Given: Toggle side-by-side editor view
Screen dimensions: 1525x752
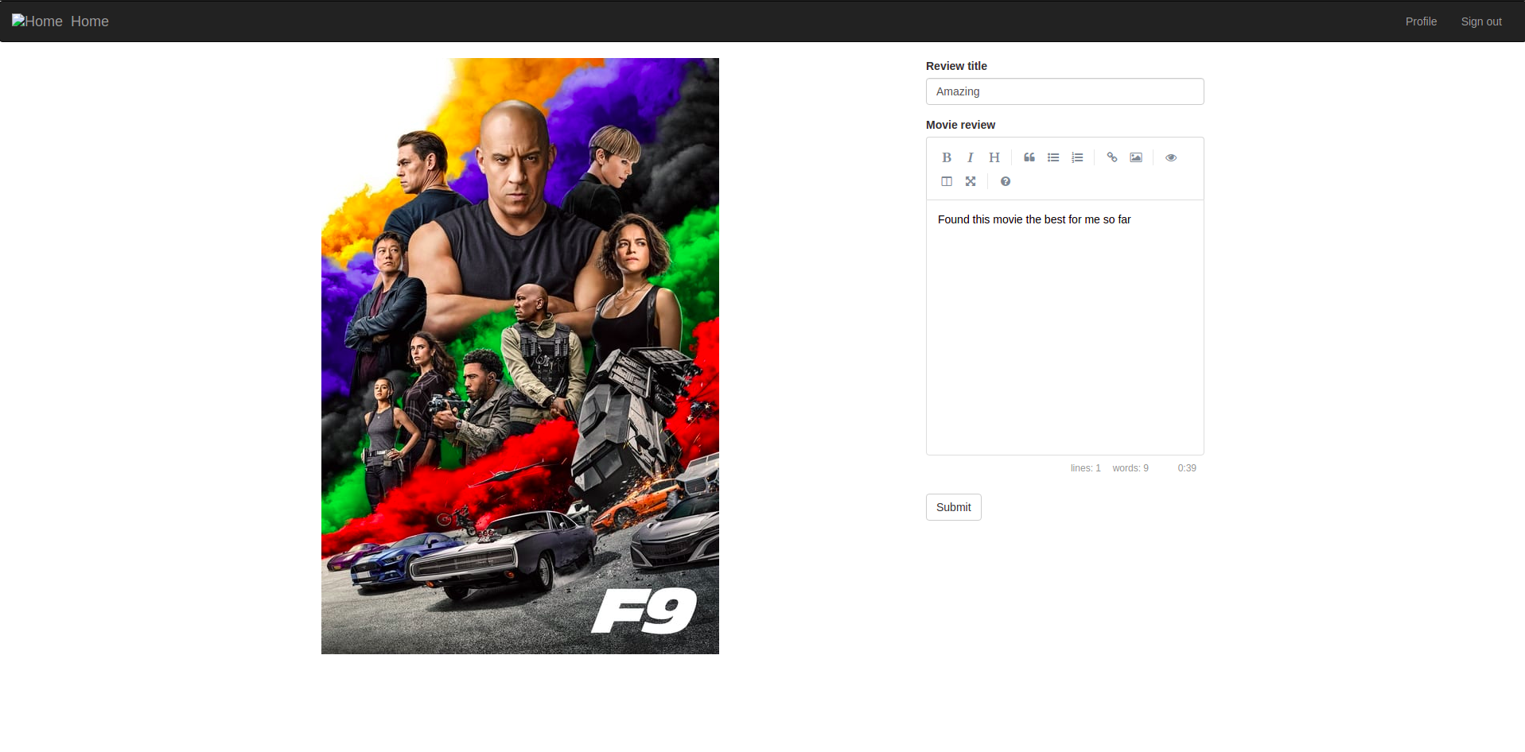Looking at the screenshot, I should tap(947, 181).
